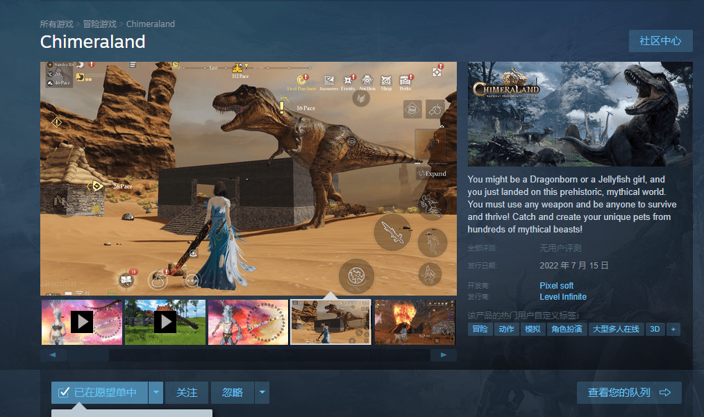This screenshot has width=704, height=417.
Task: Toggle the 已在愿望单中 wishlist checkbox
Action: [64, 392]
